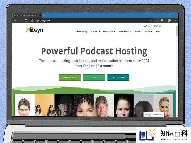The image size is (191, 143).
Task: Click the center green SIGN UP button
Action: click(94, 78)
